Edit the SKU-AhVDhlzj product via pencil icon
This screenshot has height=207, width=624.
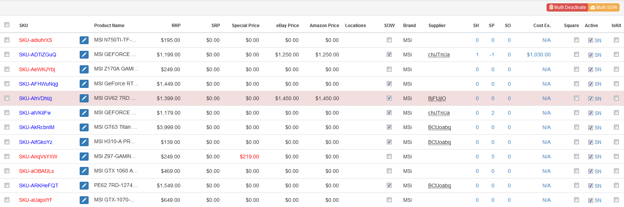coord(84,98)
